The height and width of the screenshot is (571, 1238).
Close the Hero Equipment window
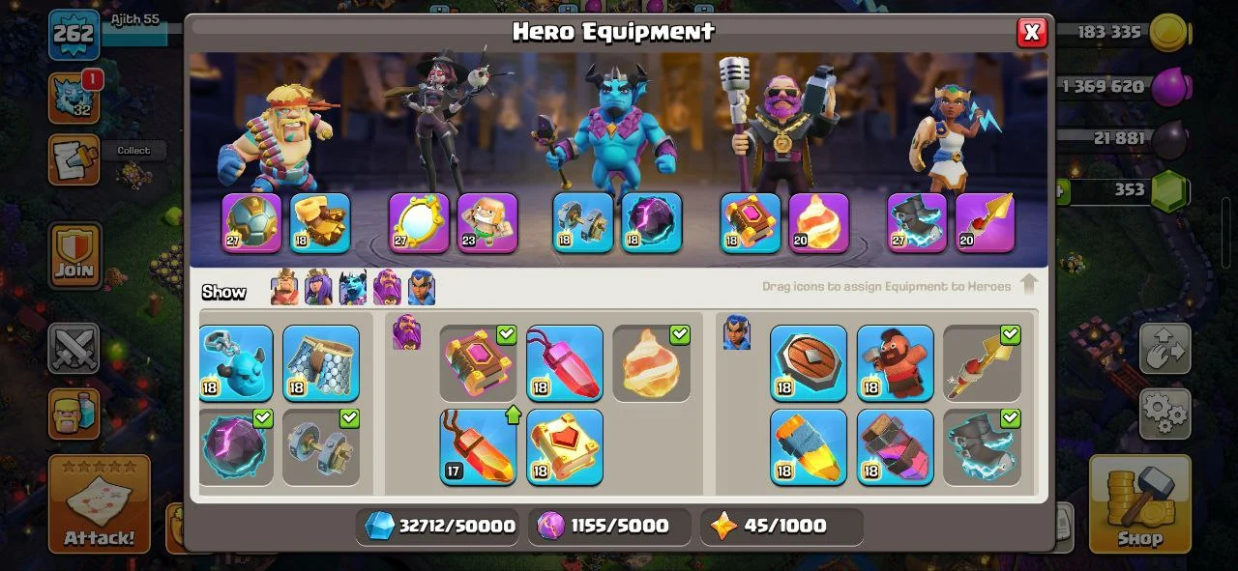point(1032,33)
